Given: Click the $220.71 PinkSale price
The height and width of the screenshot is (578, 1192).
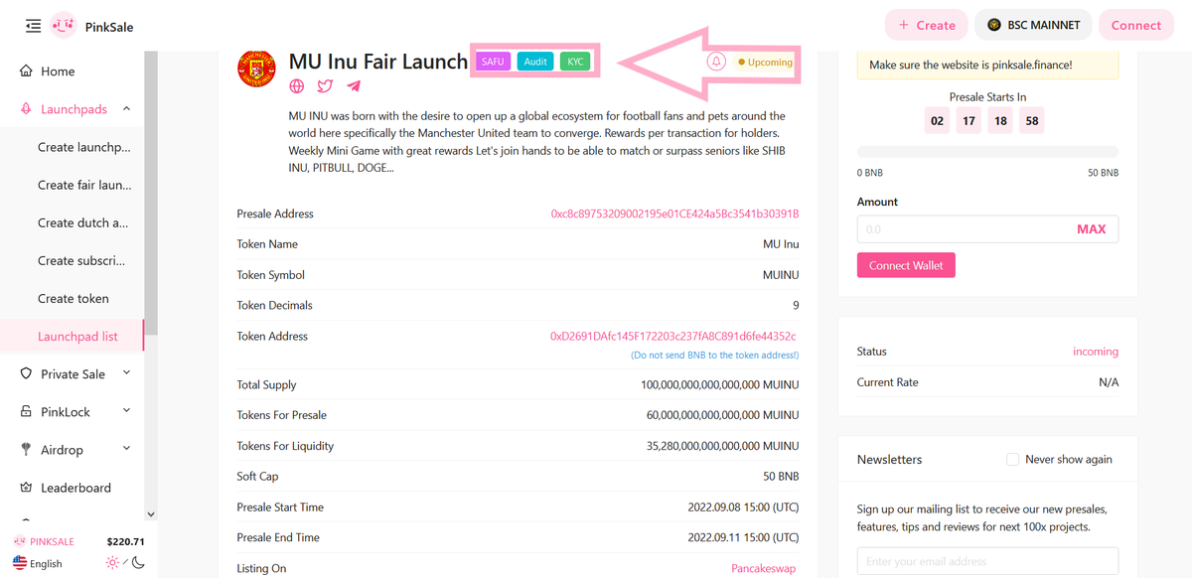Looking at the screenshot, I should click(x=125, y=541).
